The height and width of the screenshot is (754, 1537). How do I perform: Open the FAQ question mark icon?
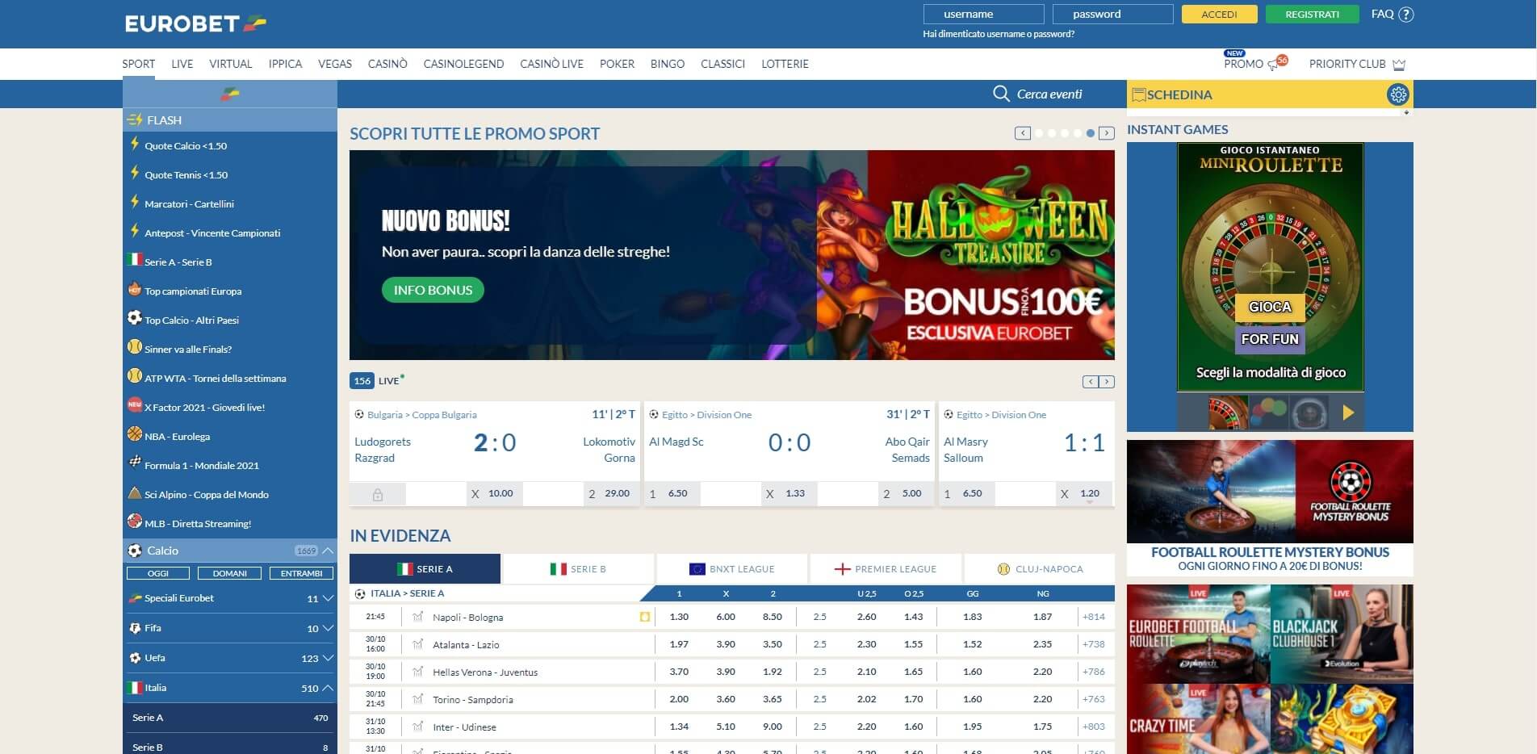(1405, 14)
